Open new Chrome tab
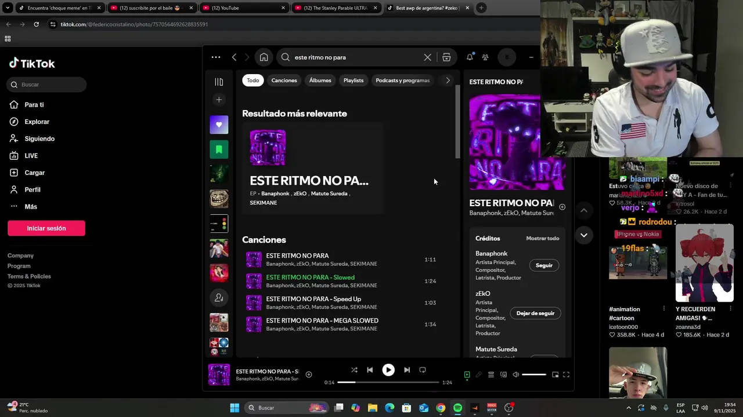Viewport: 743px width, 417px height. 481,8
